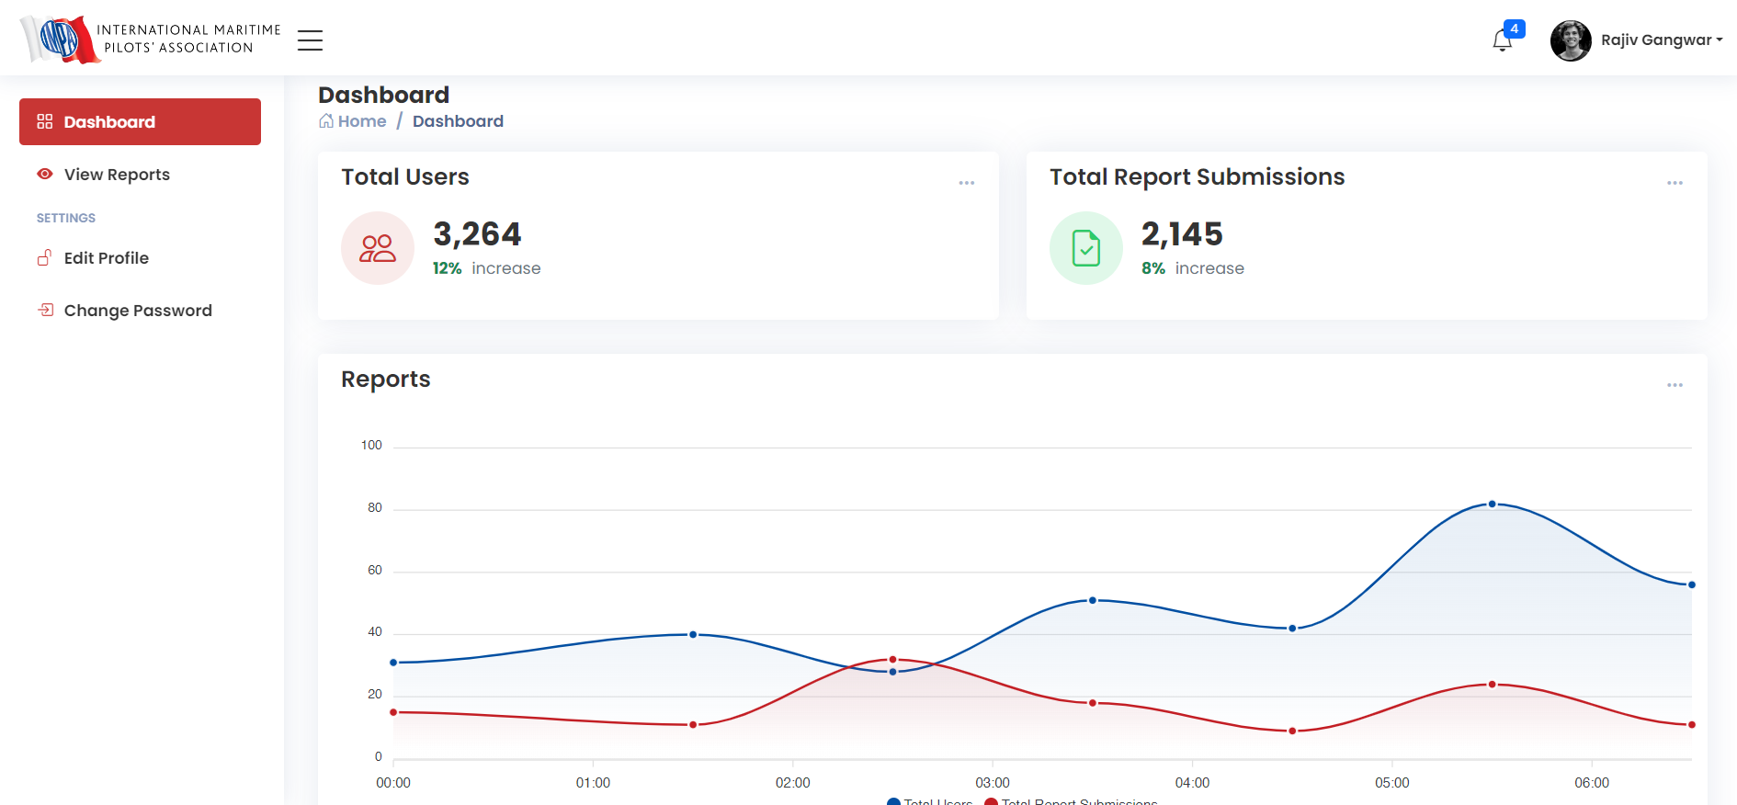This screenshot has height=805, width=1737.
Task: Click the green document check icon
Action: click(x=1086, y=248)
